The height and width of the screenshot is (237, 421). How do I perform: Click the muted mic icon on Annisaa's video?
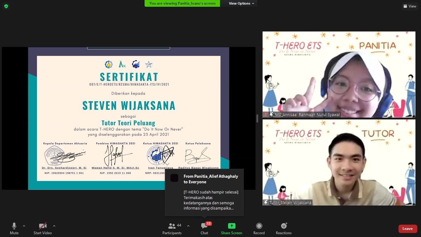point(266,114)
